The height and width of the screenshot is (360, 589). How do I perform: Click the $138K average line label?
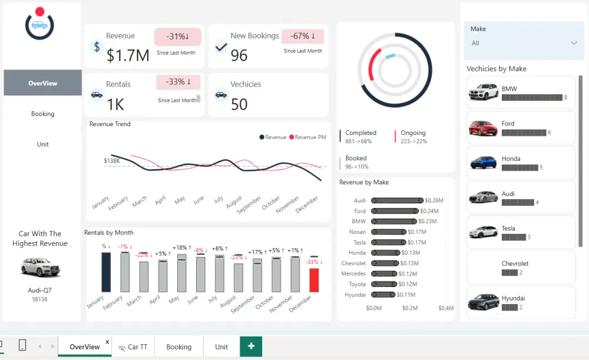[x=112, y=160]
